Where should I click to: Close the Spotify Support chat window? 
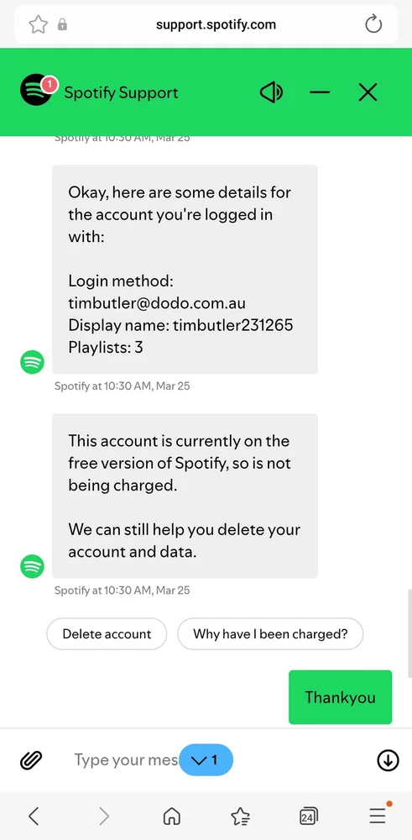pyautogui.click(x=368, y=92)
